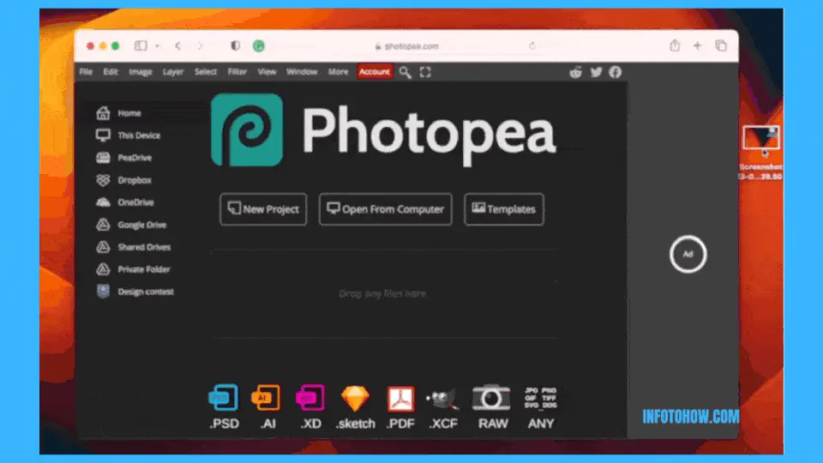Image resolution: width=823 pixels, height=463 pixels.
Task: Open Photopea Facebook link icon
Action: (616, 72)
